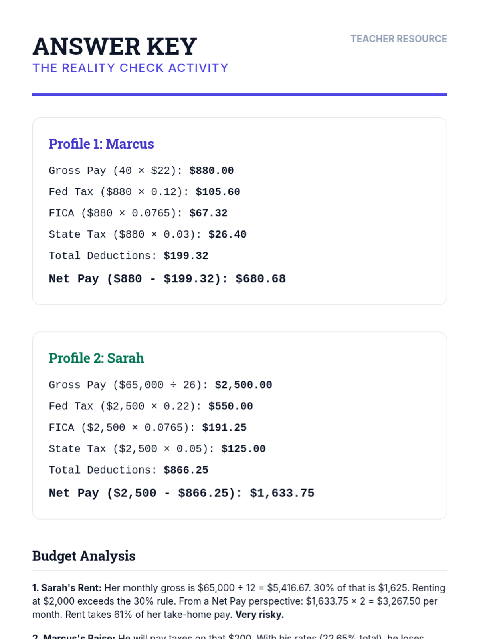Select Sarah's gross pay value $2,500.00

click(243, 385)
